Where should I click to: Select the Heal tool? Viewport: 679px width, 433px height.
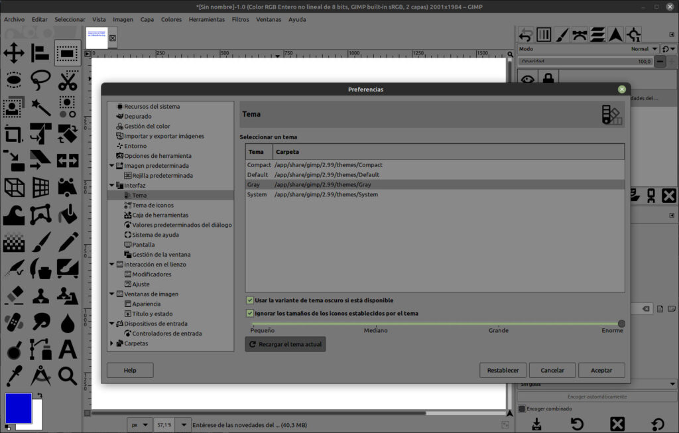(14, 322)
